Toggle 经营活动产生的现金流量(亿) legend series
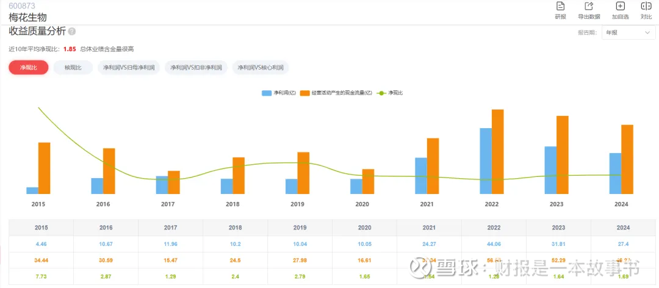This screenshot has height=288, width=659. 337,93
